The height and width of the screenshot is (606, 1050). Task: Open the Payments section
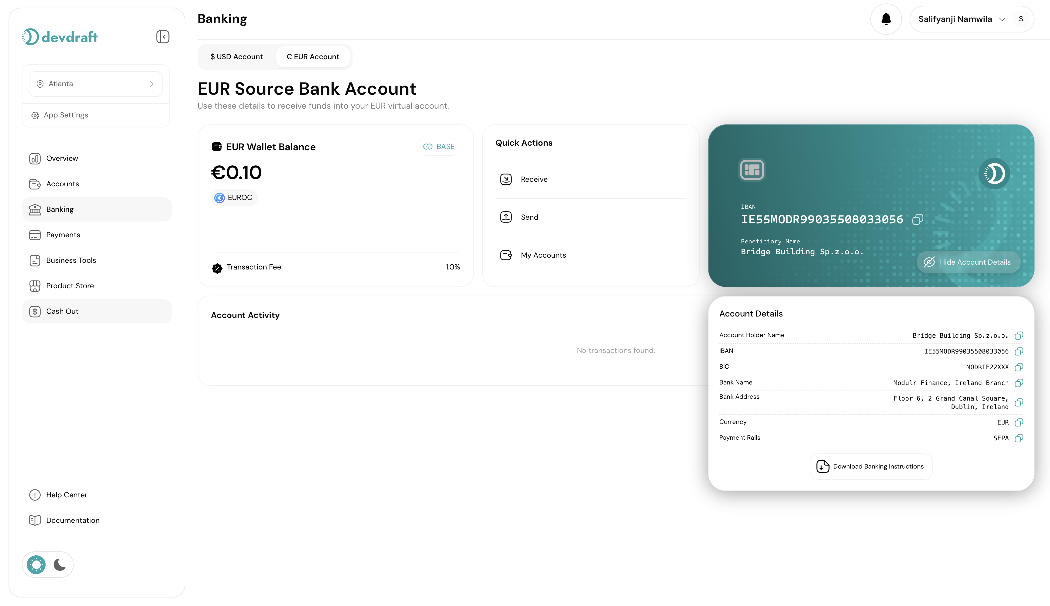pos(63,235)
